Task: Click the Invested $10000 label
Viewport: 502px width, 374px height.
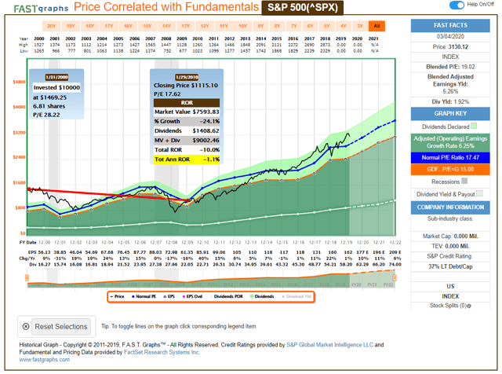Action: point(56,87)
